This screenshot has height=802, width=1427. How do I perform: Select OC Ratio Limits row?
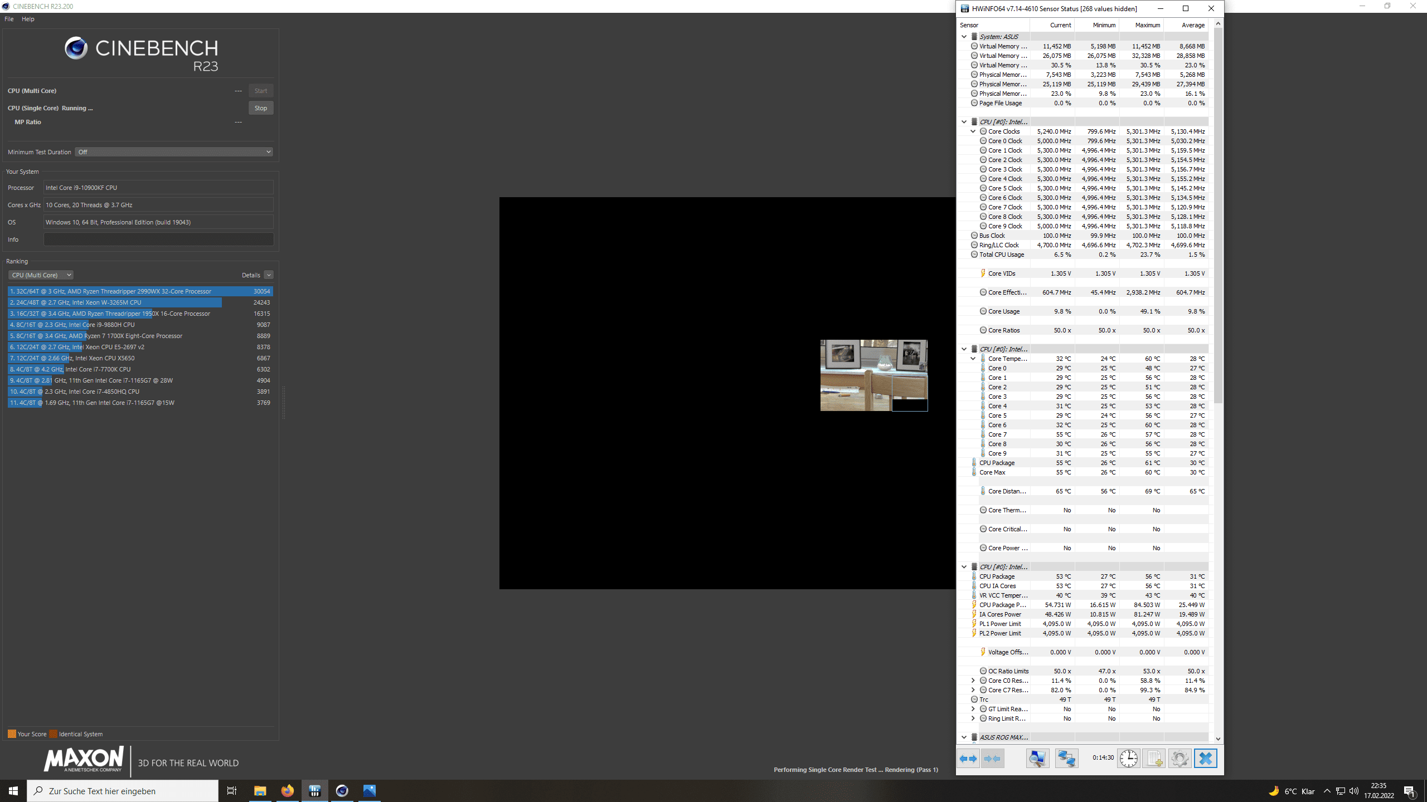(1083, 671)
